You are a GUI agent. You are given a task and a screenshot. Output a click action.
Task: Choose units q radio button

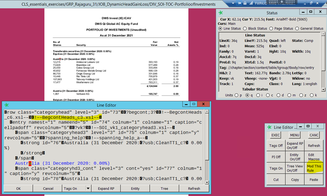coord(247,95)
